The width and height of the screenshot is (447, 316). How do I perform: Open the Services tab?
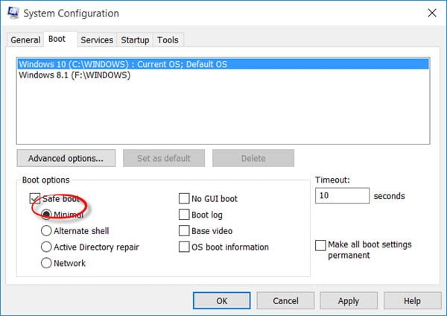pos(97,39)
